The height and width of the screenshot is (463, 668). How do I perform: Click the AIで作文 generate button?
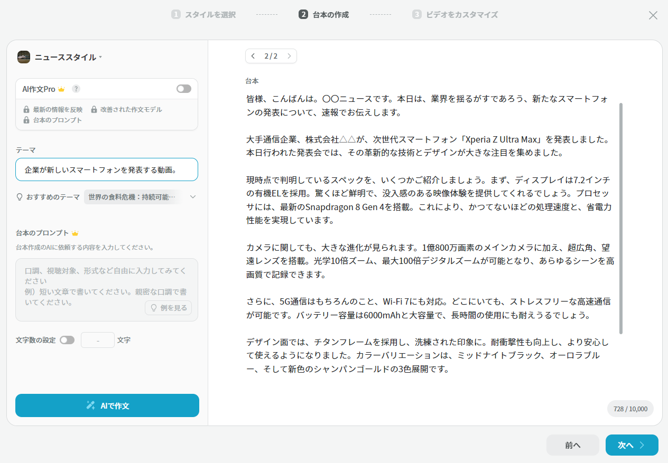tap(107, 405)
